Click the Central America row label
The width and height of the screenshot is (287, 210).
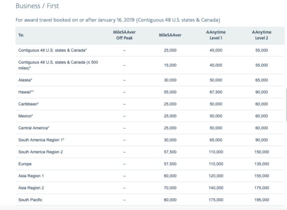(34, 128)
